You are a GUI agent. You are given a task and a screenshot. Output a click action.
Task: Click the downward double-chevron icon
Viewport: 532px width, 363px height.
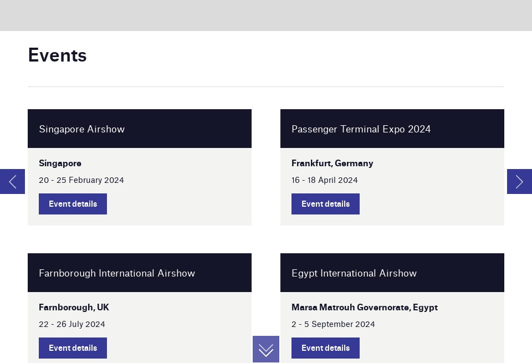pos(266,349)
